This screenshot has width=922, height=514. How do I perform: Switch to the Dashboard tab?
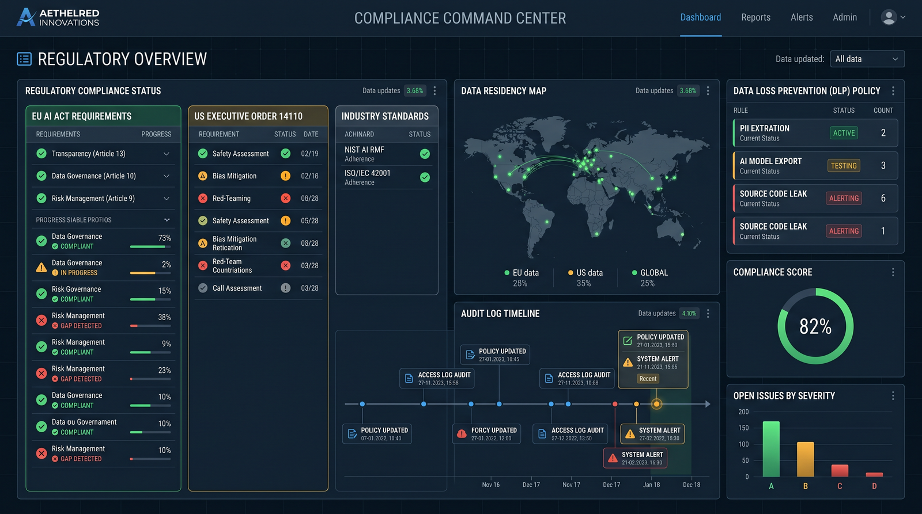click(701, 17)
